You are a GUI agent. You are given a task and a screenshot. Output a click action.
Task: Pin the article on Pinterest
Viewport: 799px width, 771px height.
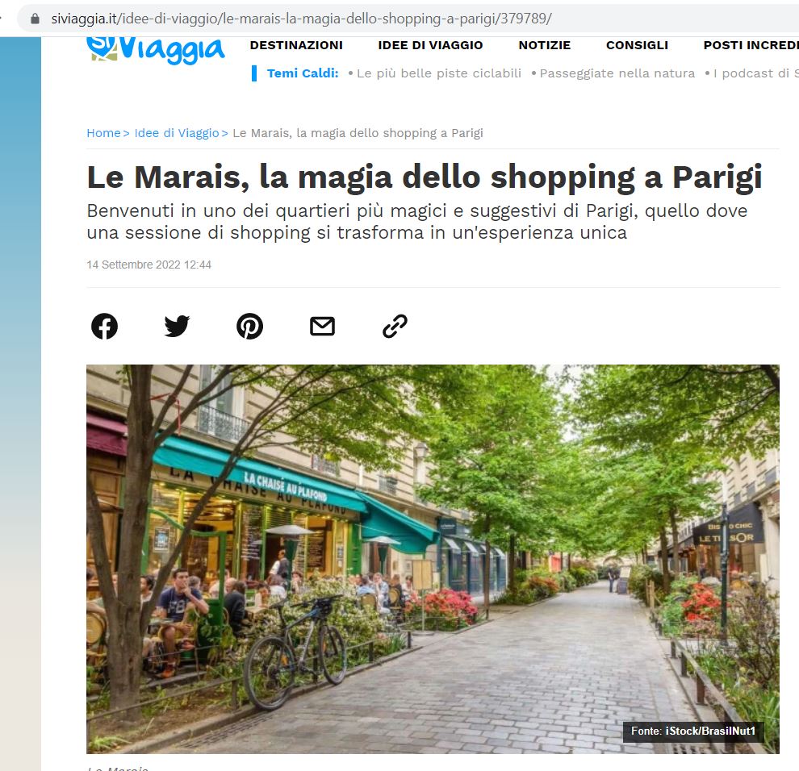tap(249, 326)
